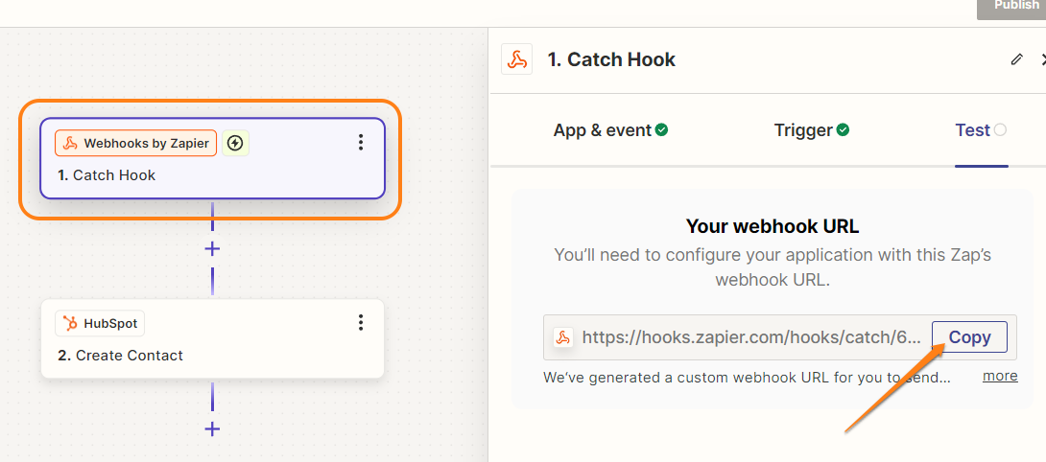Open the Trigger tab
The height and width of the screenshot is (462, 1046).
pyautogui.click(x=812, y=130)
